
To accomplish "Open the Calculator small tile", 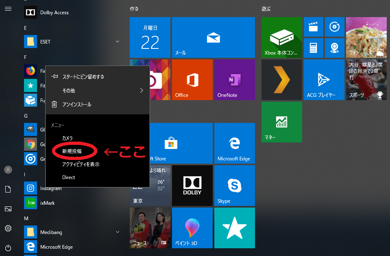I will pyautogui.click(x=314, y=48).
